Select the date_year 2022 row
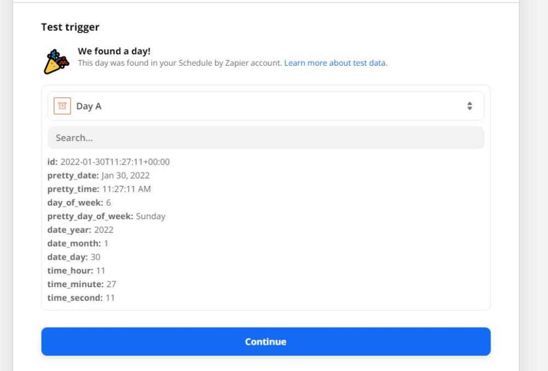 tap(81, 230)
